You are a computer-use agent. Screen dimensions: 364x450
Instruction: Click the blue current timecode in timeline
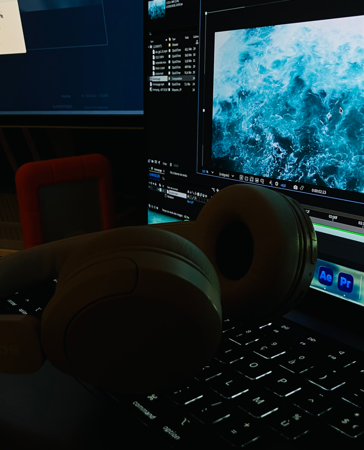(155, 175)
